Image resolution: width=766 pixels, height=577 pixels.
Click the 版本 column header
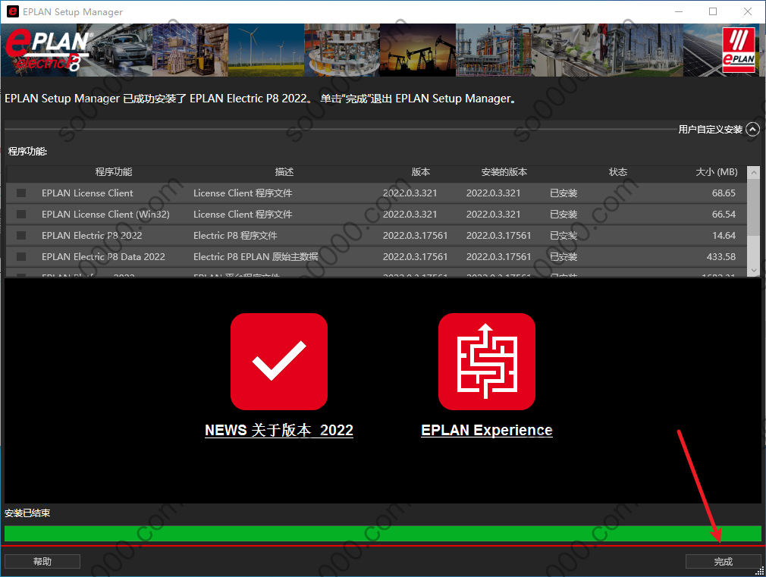click(421, 172)
